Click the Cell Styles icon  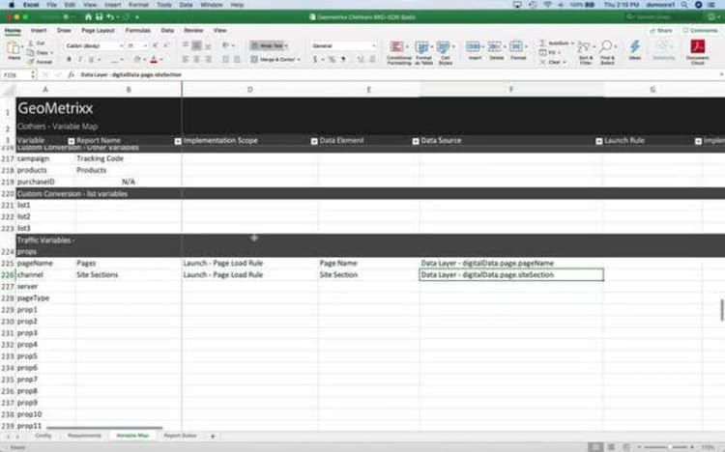tap(444, 46)
